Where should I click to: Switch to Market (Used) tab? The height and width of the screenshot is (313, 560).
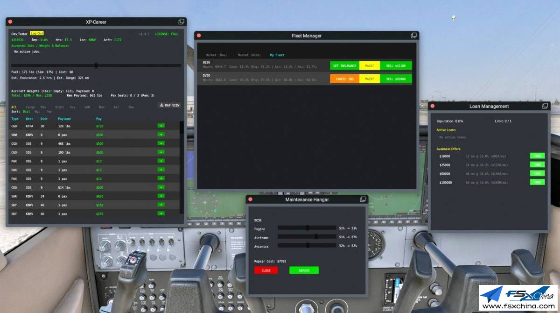(x=249, y=55)
